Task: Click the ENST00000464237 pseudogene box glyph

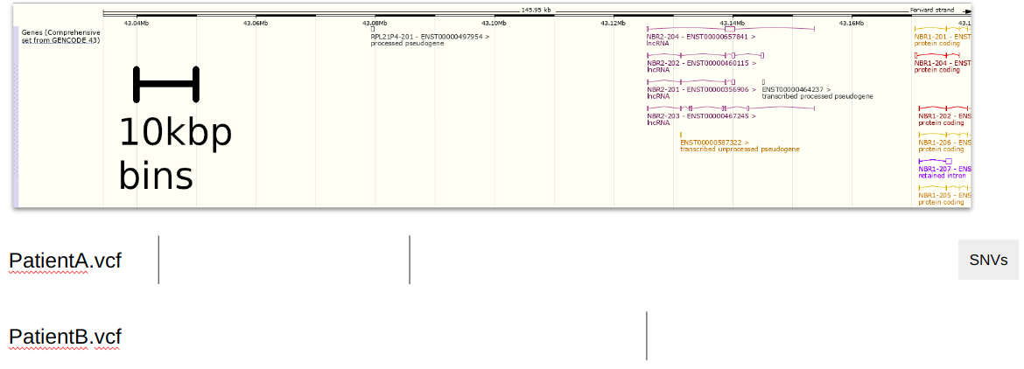Action: (763, 81)
